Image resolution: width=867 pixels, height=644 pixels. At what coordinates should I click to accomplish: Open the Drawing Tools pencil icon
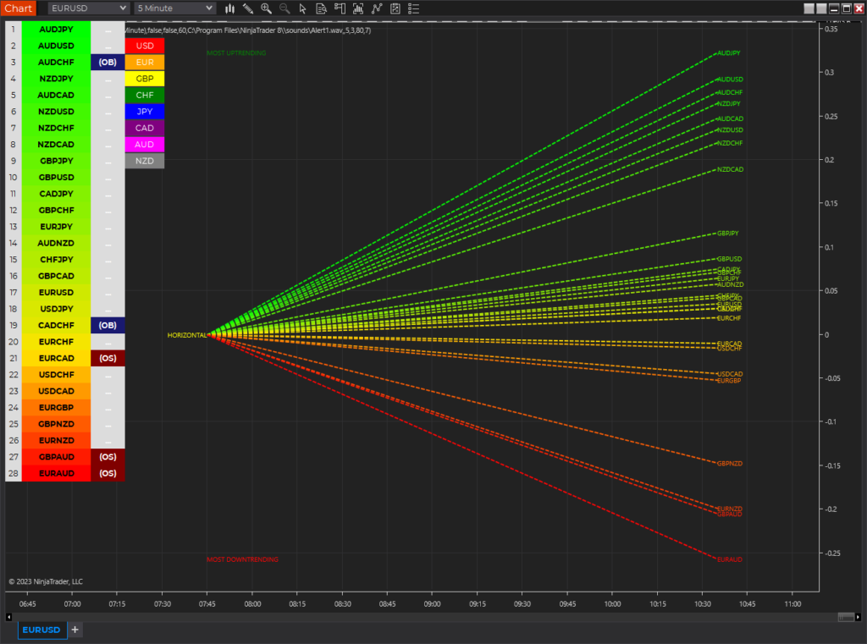248,8
